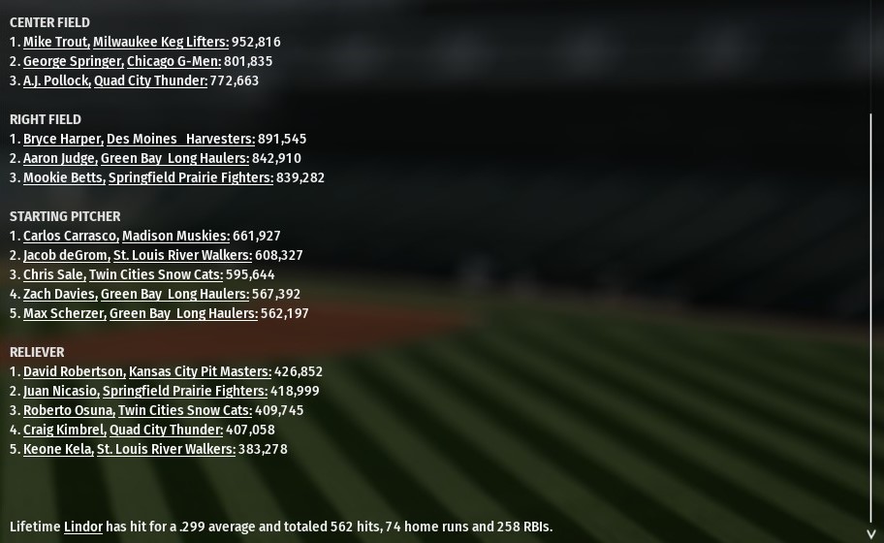Click the scroll-down arrow at the bottom right

click(x=870, y=533)
